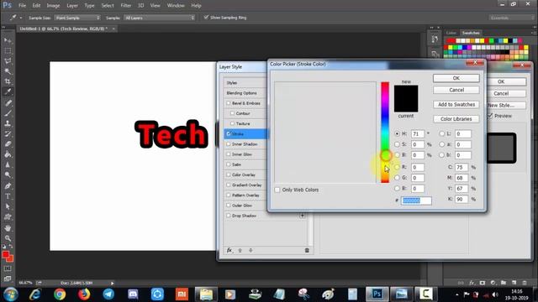Select the R red radio button
The height and width of the screenshot is (302, 538).
397,167
